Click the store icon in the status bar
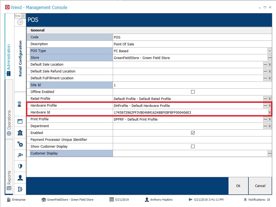Viewport: 276px width, 207px height. 44,200
